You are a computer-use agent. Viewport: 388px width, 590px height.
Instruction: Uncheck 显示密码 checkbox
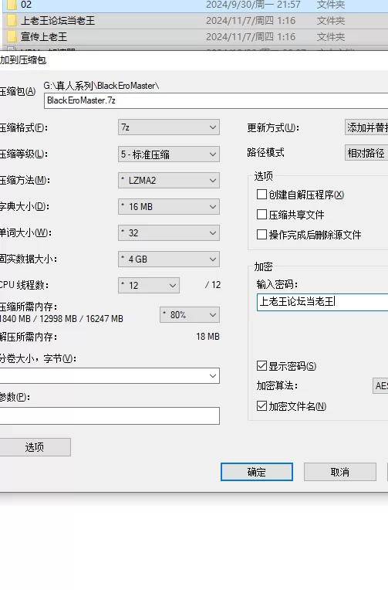[261, 366]
